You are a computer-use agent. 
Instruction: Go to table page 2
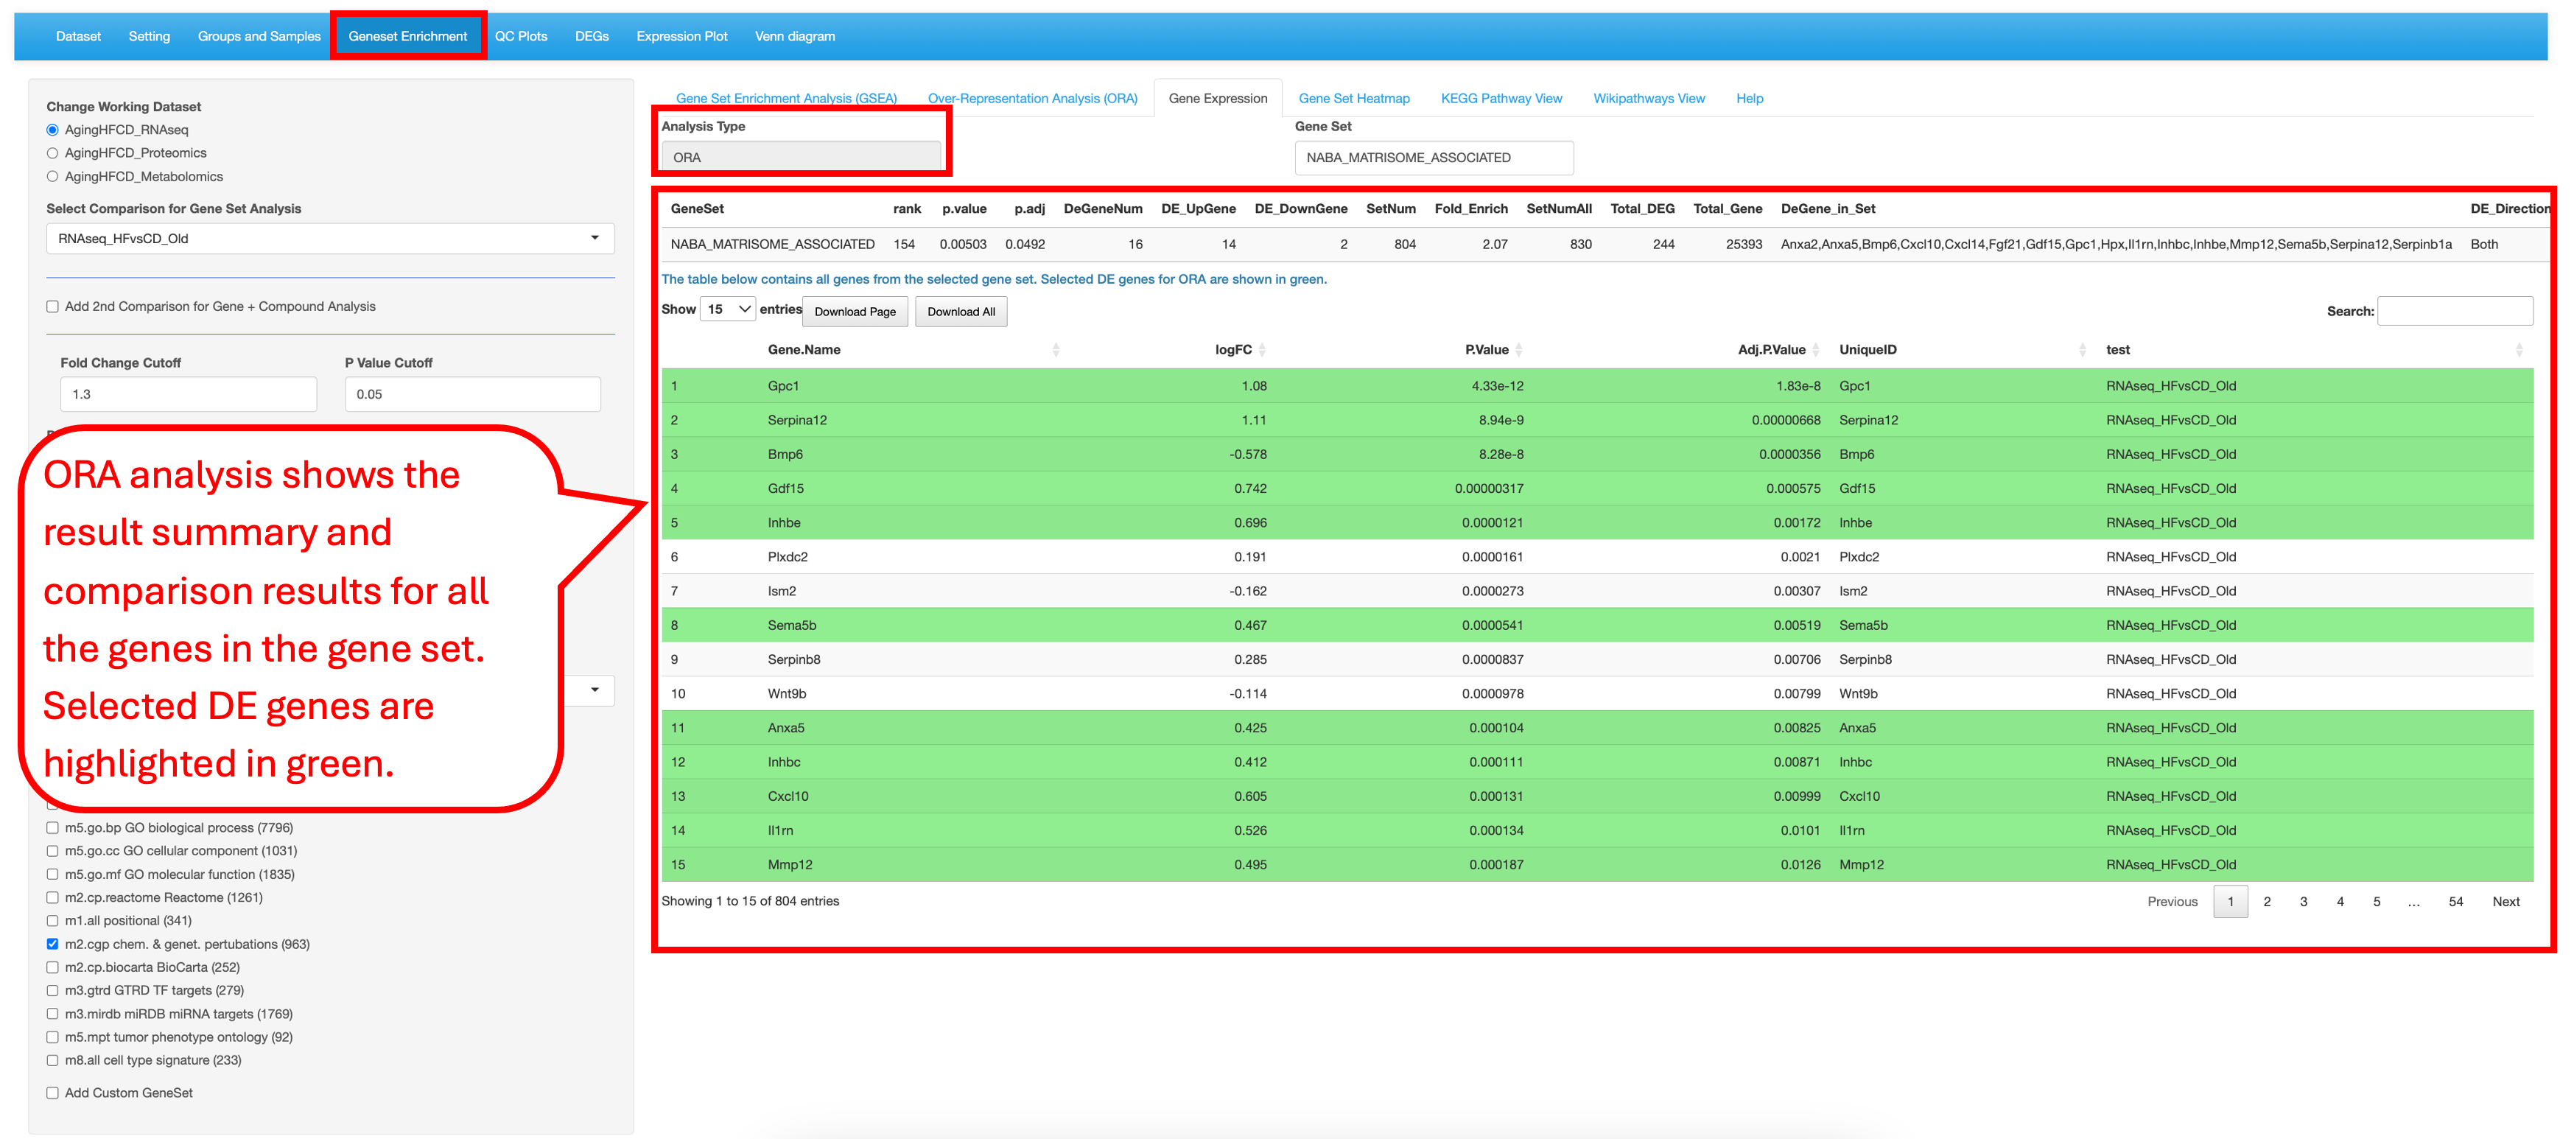click(x=2268, y=901)
